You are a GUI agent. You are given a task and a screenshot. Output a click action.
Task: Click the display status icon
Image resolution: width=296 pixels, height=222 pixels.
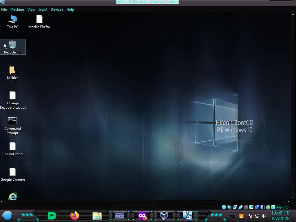pyautogui.click(x=251, y=207)
